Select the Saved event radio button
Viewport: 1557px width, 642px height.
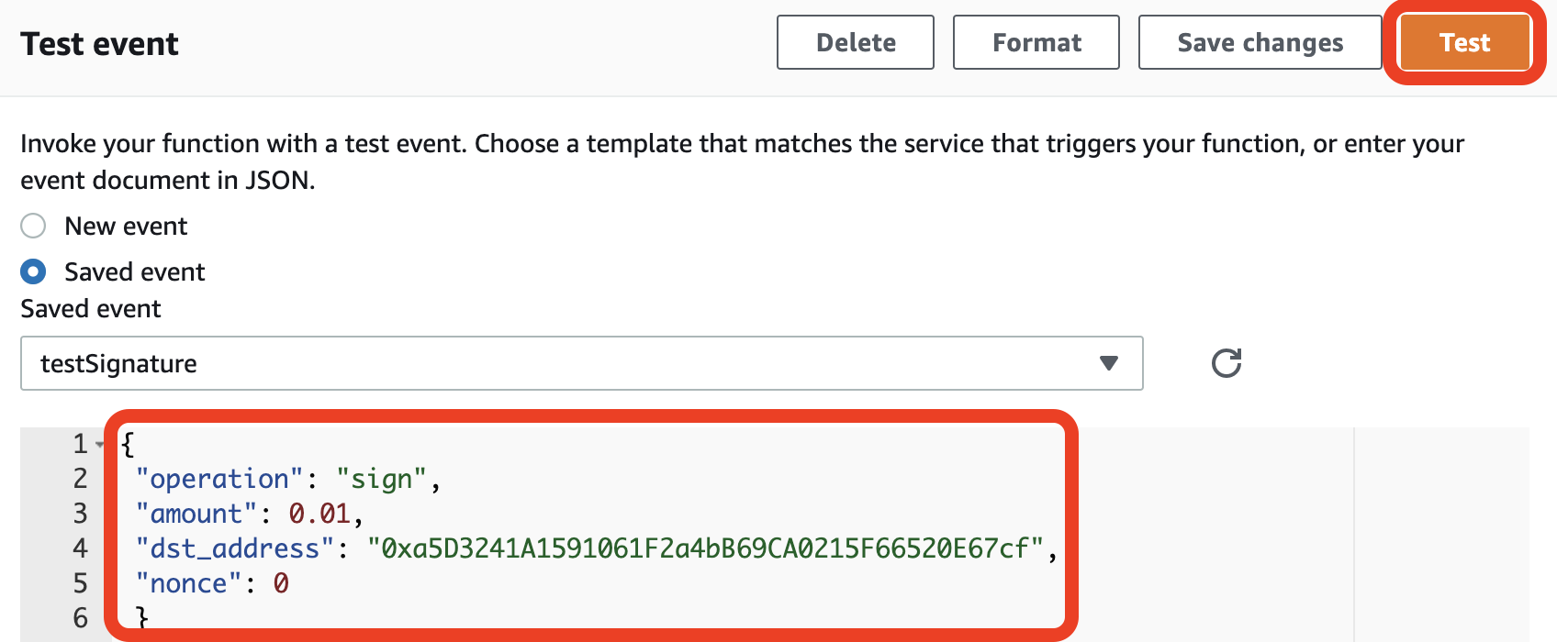33,271
